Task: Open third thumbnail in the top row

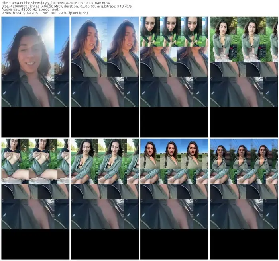Action: coord(175,77)
